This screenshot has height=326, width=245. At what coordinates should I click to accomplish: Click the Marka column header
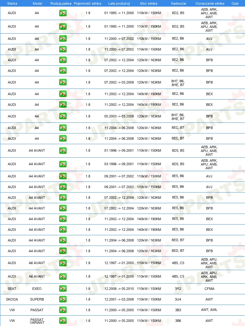[12, 3]
